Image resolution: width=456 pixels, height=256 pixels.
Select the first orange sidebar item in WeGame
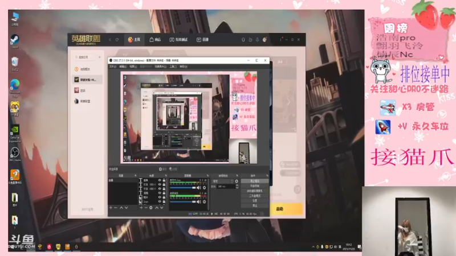tap(87, 69)
